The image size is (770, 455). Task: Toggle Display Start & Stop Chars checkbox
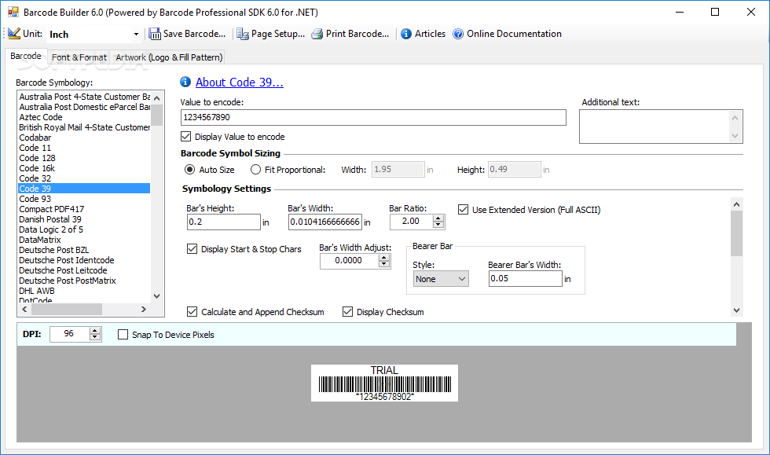click(x=192, y=249)
